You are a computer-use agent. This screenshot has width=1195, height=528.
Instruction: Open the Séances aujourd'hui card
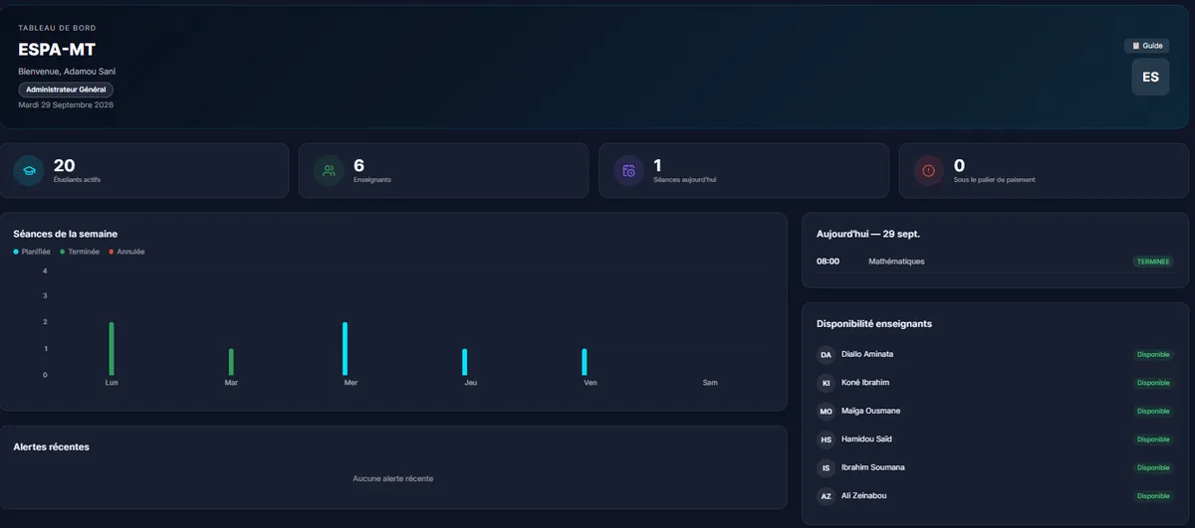pos(744,171)
